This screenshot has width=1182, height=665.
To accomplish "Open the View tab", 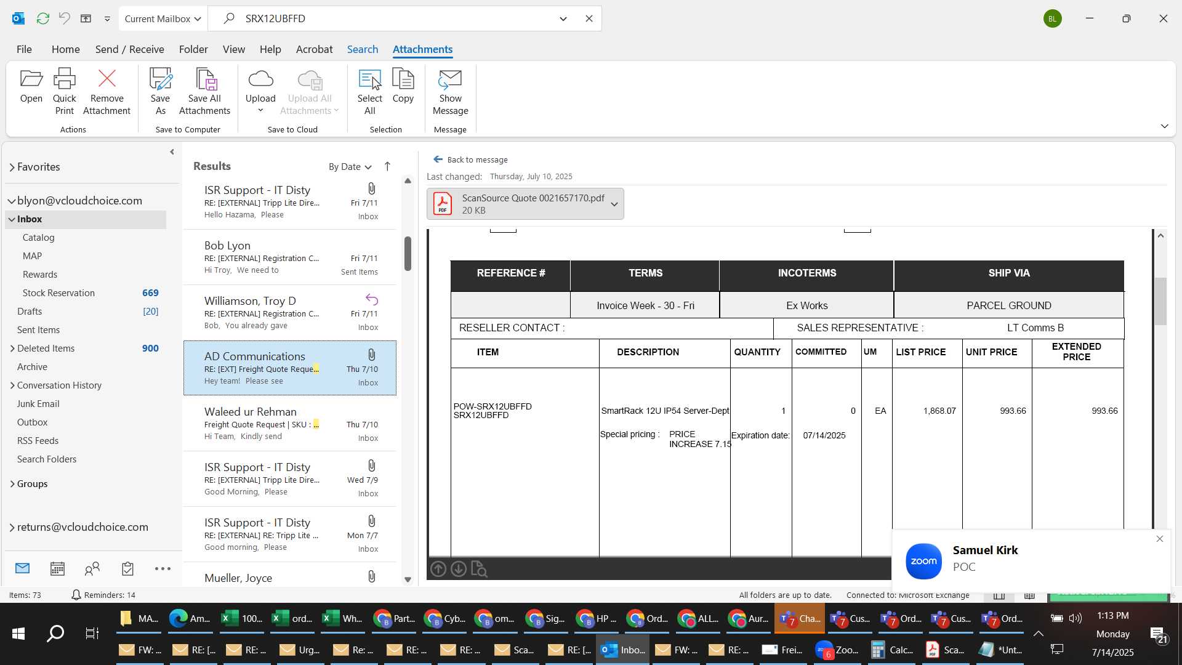I will pos(233,49).
